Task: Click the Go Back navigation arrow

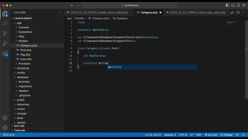Action: click(x=72, y=5)
